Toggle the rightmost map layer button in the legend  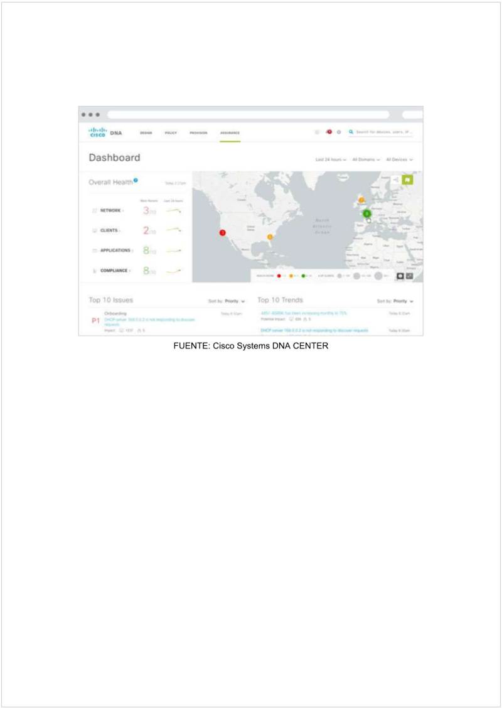point(410,276)
